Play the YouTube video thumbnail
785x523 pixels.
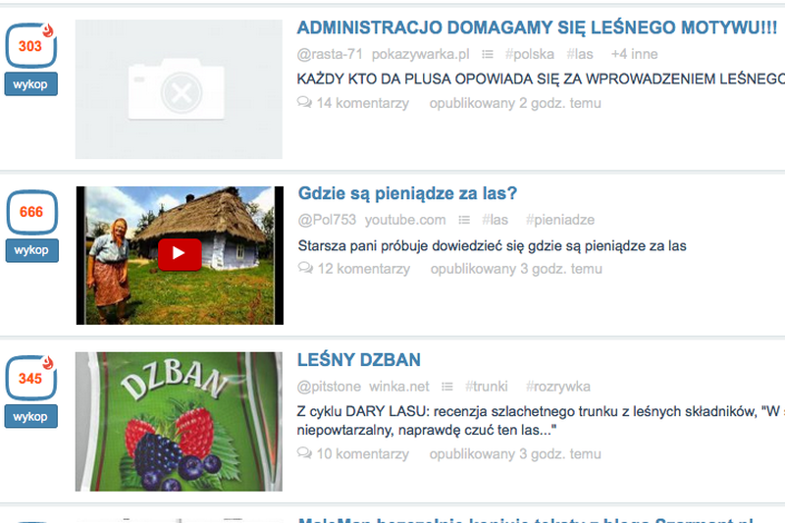180,255
